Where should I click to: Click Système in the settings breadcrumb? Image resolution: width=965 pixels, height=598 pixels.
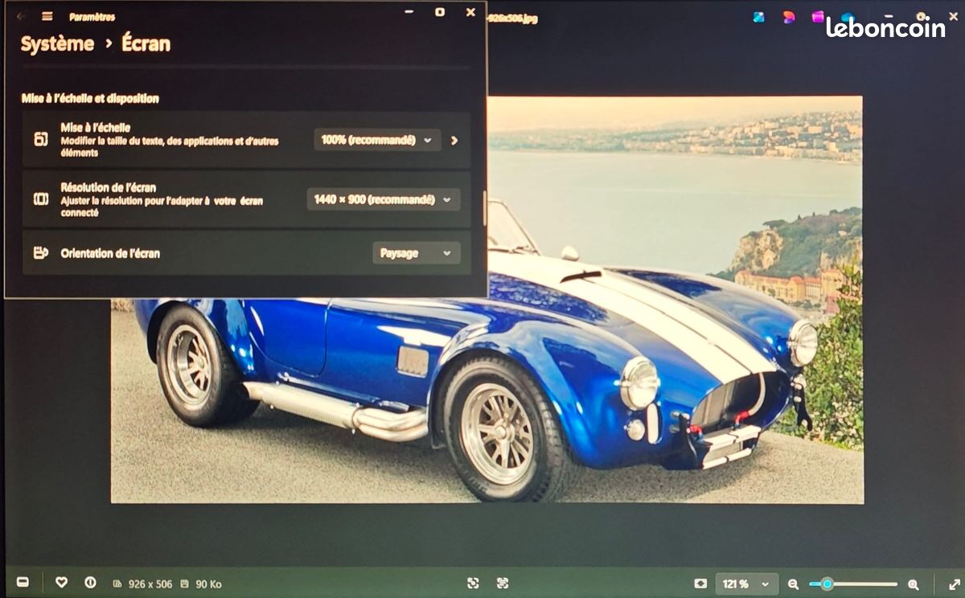[58, 44]
